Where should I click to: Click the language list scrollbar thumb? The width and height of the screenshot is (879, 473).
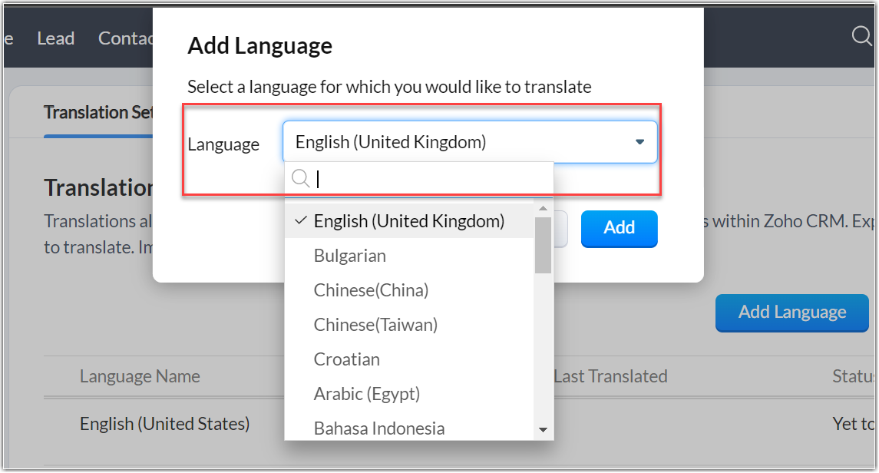pos(543,244)
